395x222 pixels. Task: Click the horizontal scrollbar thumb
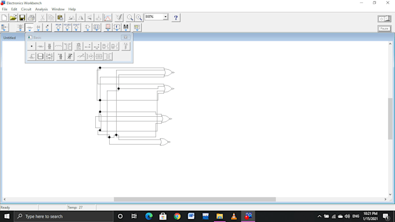coord(195,199)
